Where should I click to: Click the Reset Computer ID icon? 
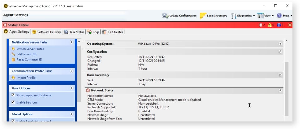coord(13,59)
